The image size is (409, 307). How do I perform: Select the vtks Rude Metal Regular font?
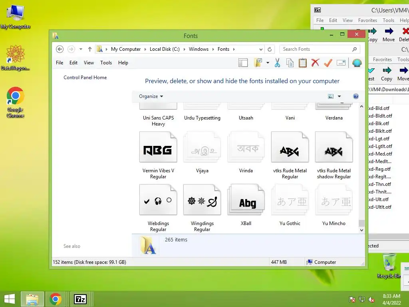click(290, 155)
